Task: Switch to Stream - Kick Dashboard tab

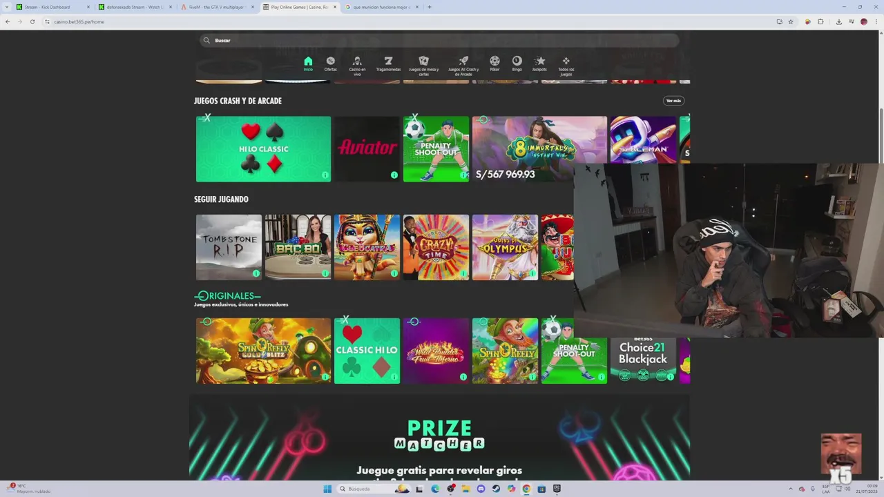Action: 52,7
